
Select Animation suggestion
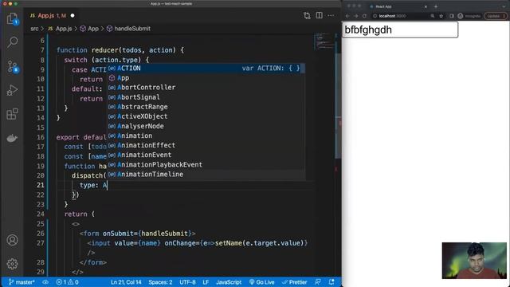pos(206,136)
